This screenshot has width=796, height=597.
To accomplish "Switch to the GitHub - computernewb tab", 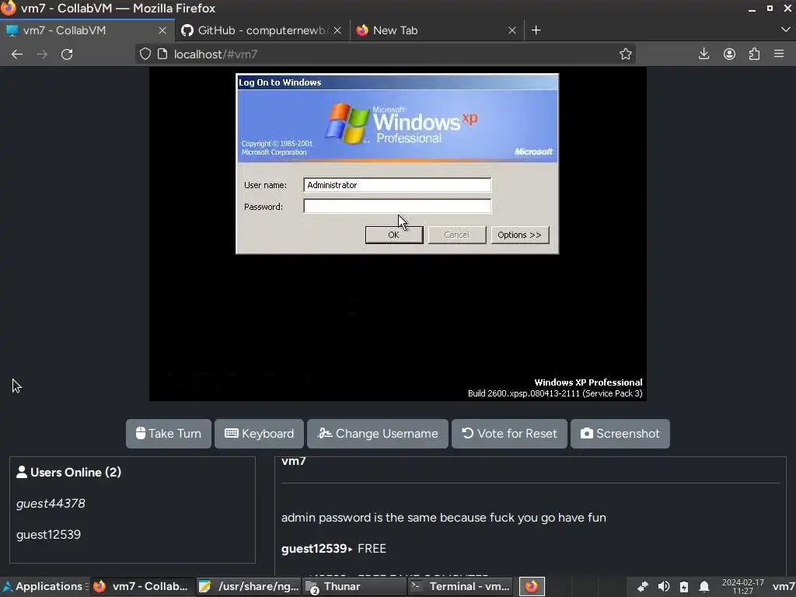I will click(263, 30).
